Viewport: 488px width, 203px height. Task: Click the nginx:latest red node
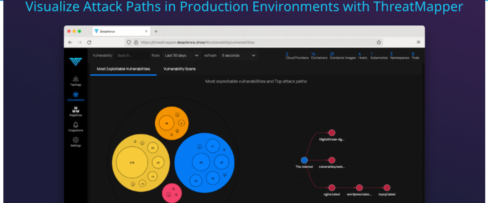[332, 188]
